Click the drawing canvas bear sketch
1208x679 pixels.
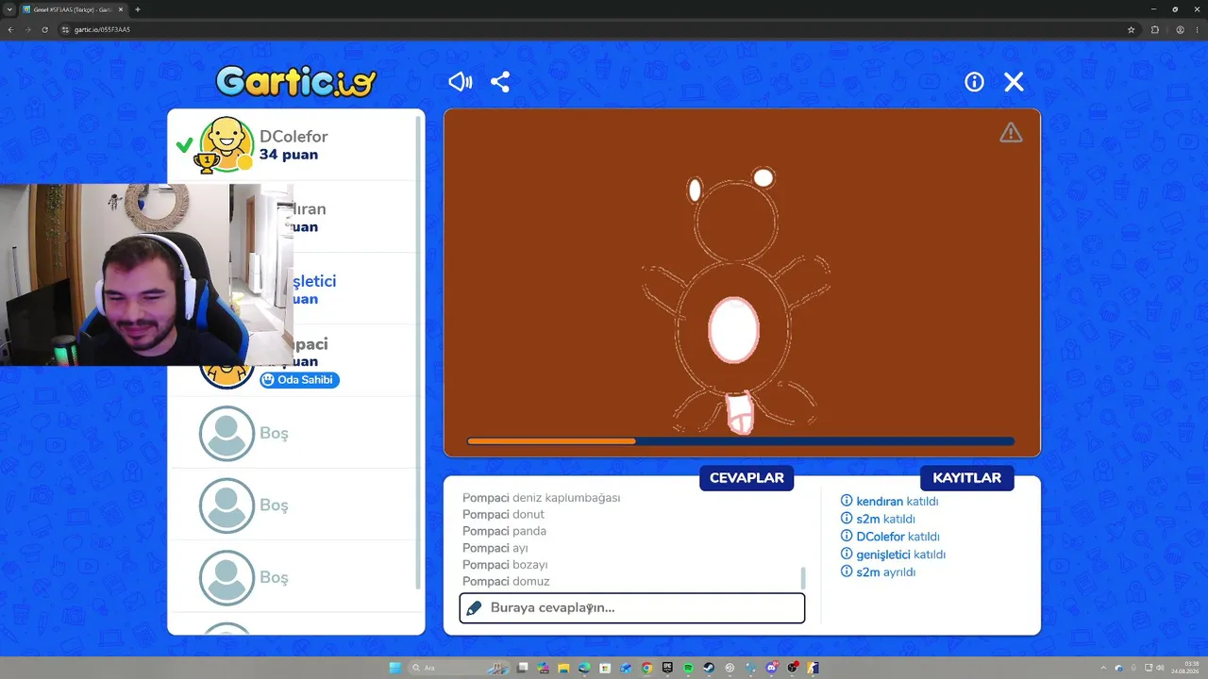(736, 302)
